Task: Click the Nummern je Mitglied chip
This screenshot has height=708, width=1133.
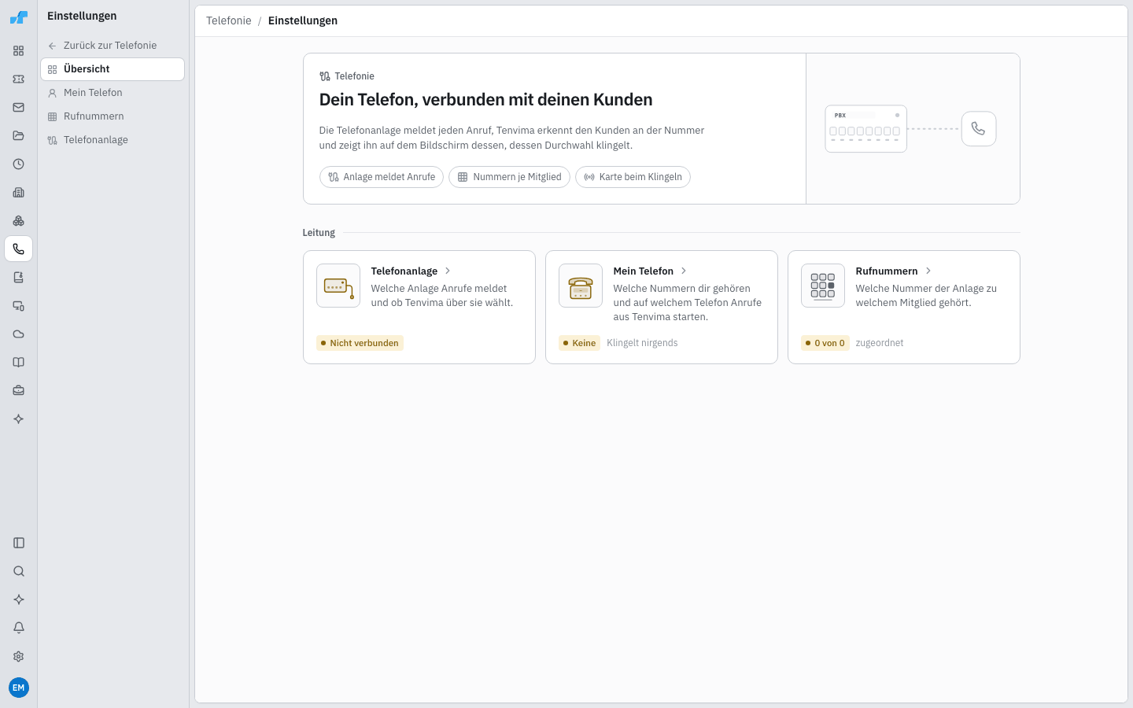Action: [x=509, y=177]
